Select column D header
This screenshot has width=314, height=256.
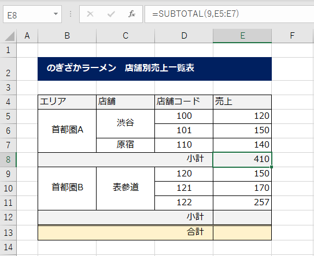[184, 36]
